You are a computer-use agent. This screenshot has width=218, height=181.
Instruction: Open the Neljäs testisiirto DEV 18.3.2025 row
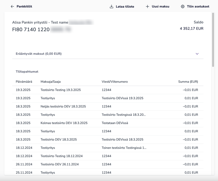tap(63, 106)
